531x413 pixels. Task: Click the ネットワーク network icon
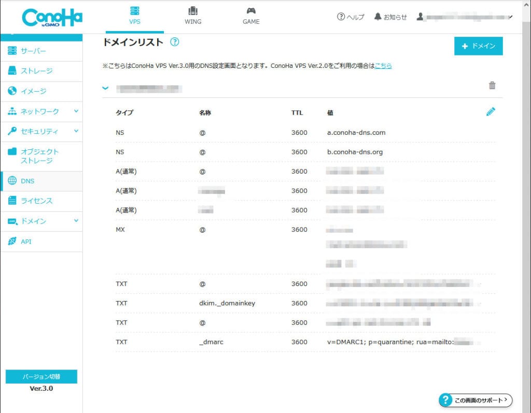coord(12,111)
